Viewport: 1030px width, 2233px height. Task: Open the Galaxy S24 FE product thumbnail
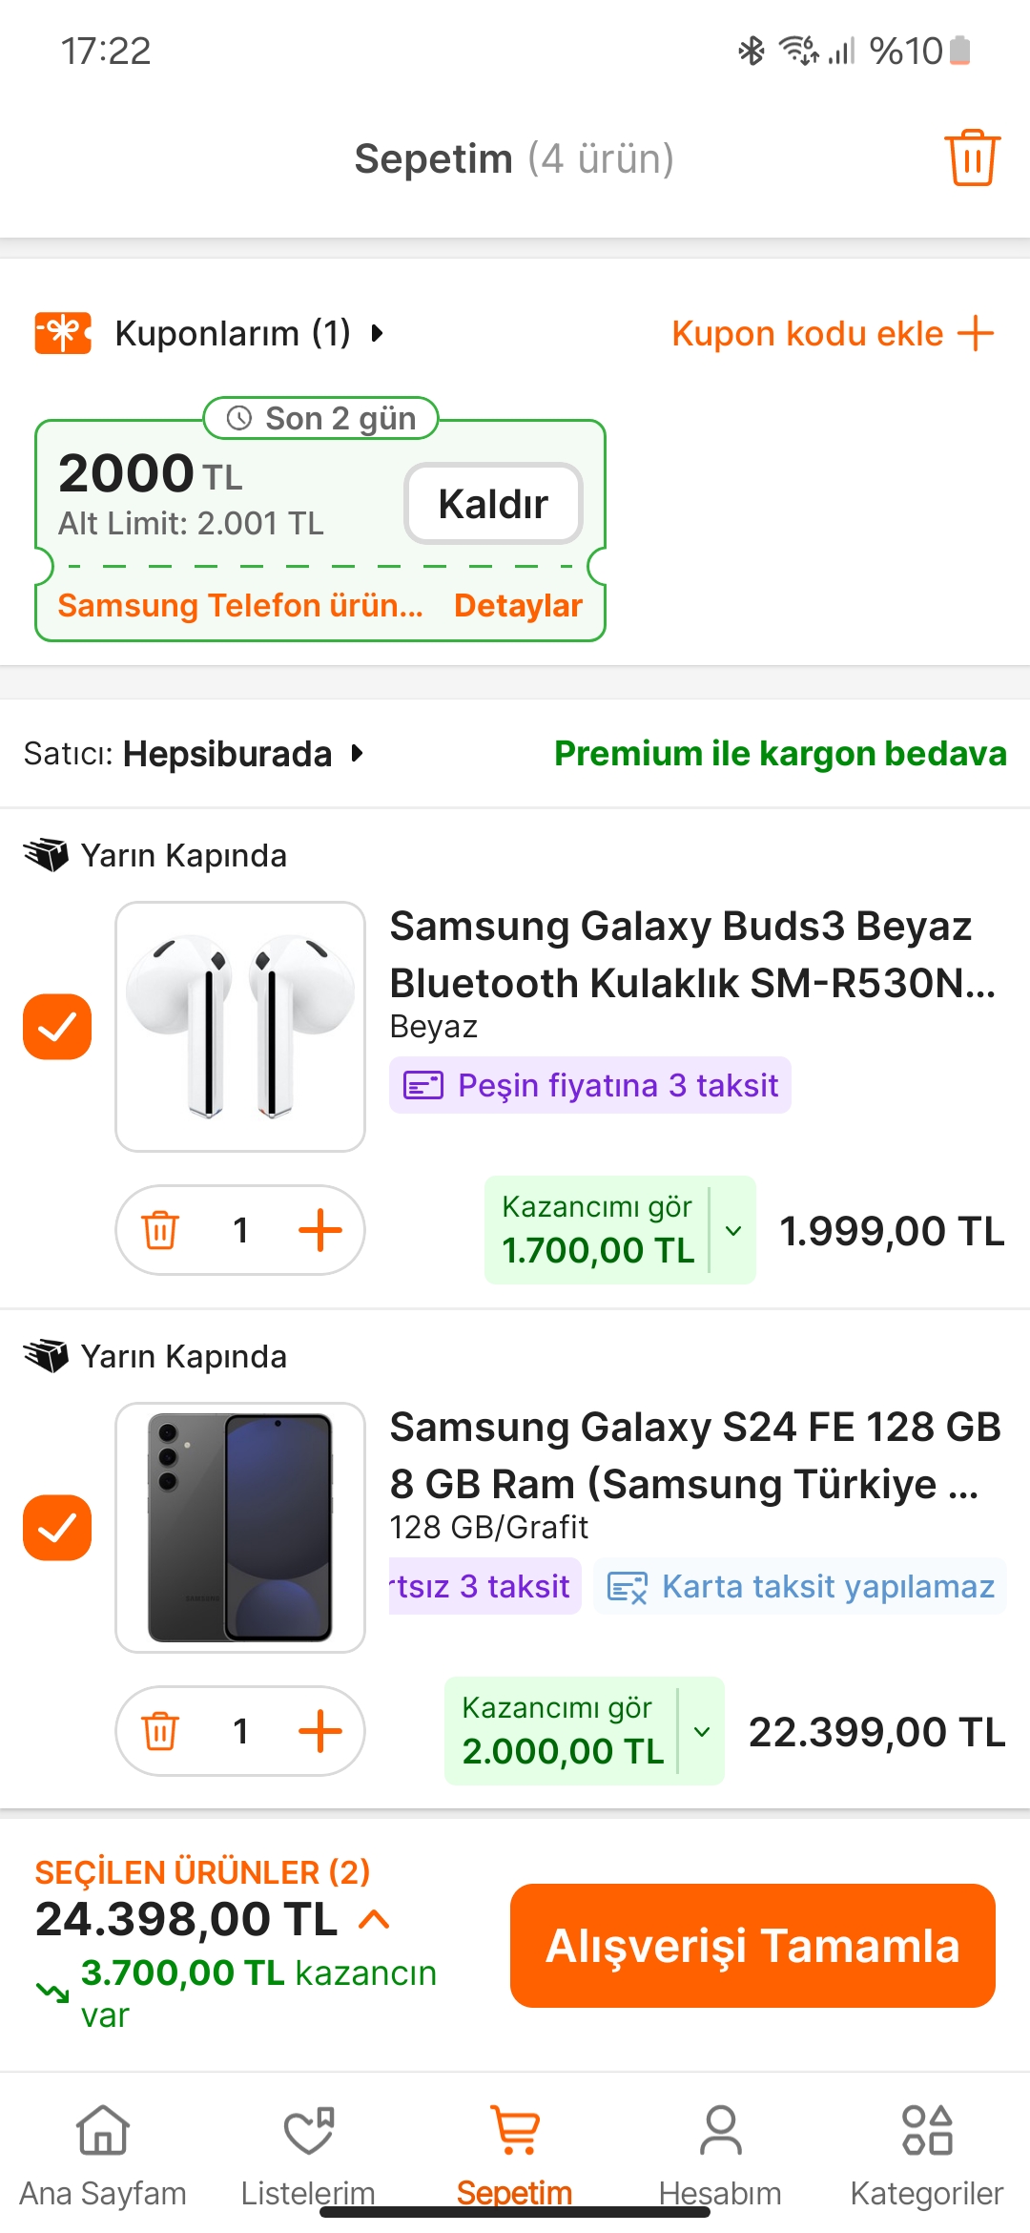click(x=240, y=1528)
